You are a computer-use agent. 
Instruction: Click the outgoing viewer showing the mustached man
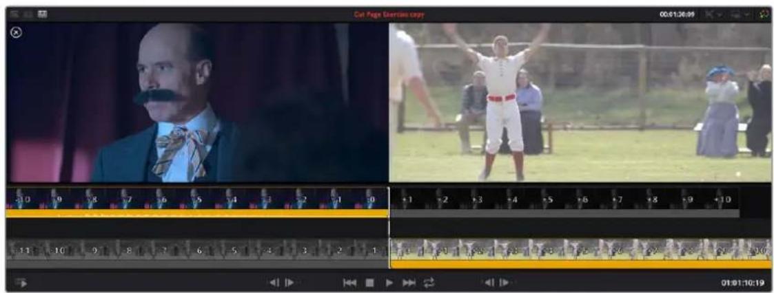coord(197,102)
